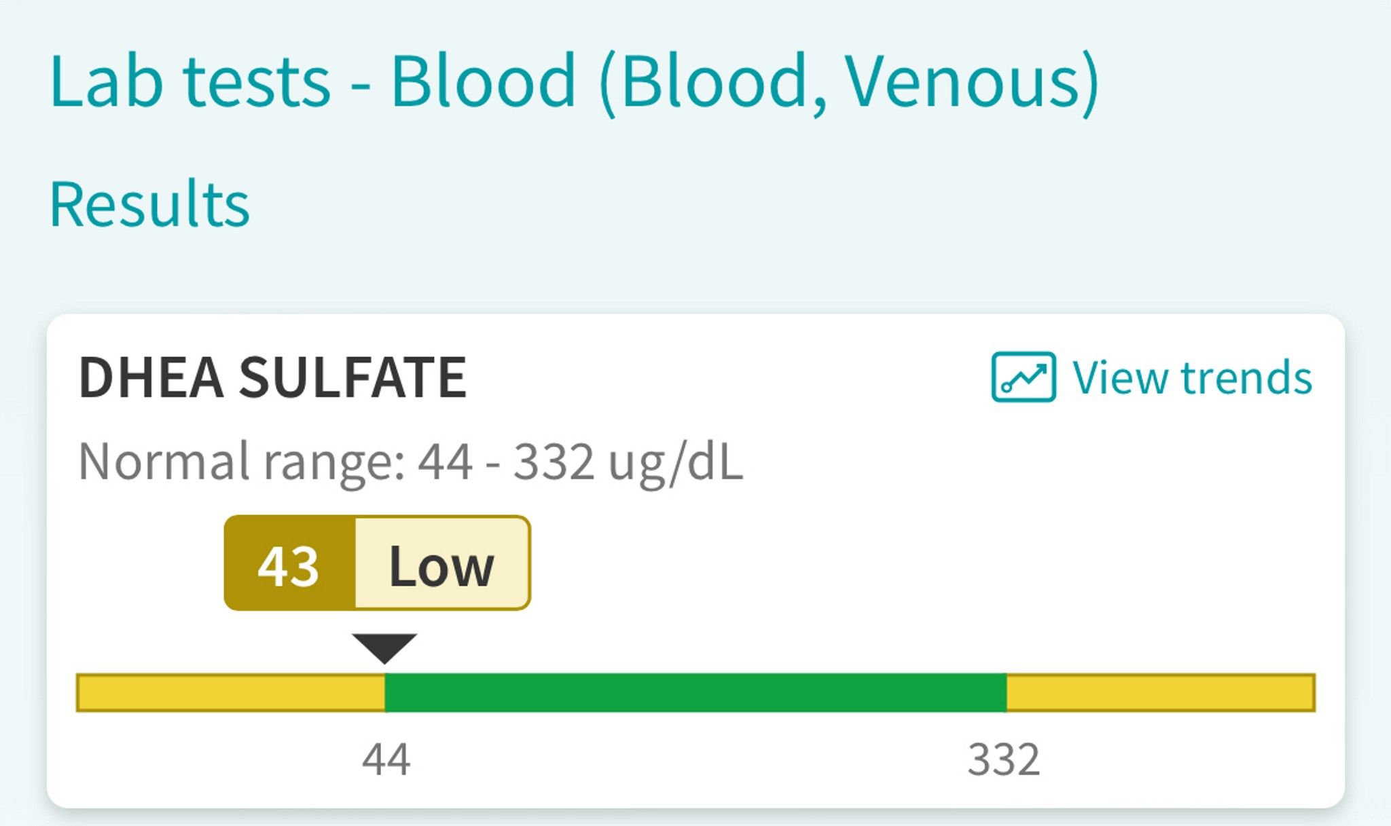The width and height of the screenshot is (1391, 826).
Task: Click the word trends beside the chart icon
Action: [x=1246, y=377]
